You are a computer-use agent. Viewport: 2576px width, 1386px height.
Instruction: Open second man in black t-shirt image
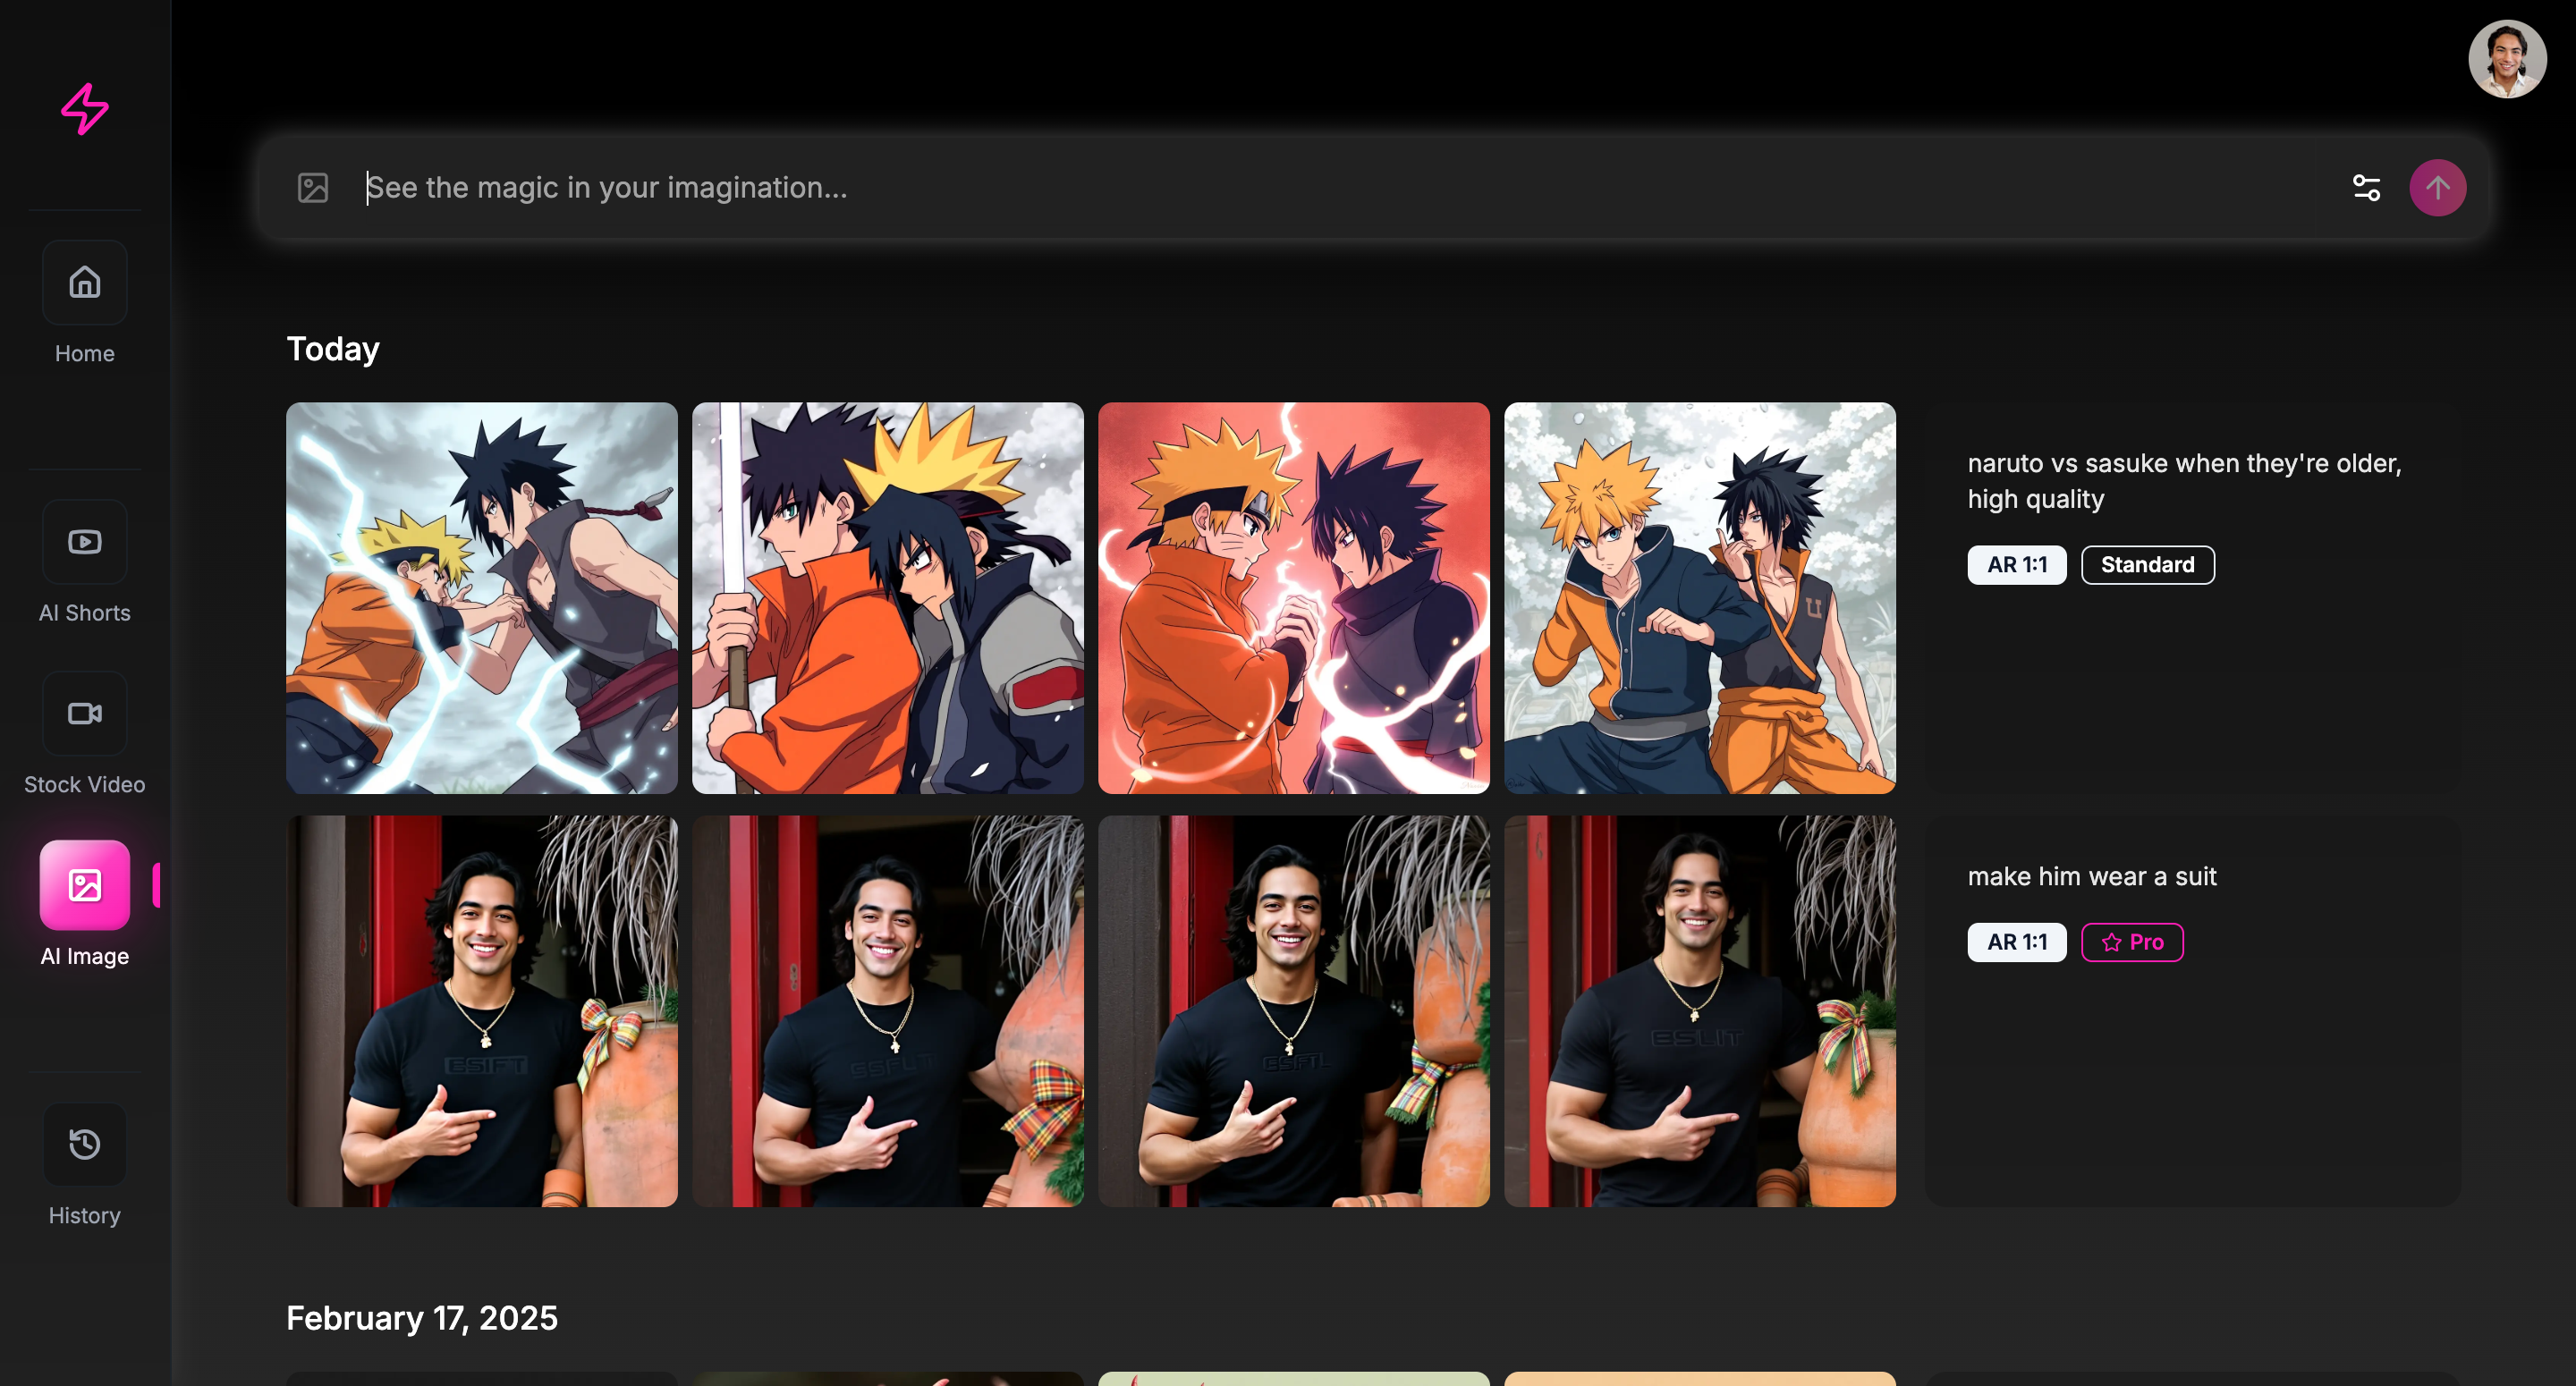click(888, 1011)
